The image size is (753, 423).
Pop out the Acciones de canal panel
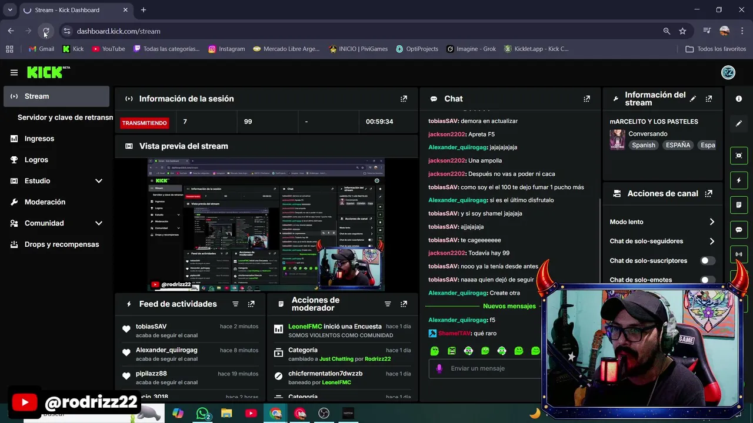(x=709, y=193)
